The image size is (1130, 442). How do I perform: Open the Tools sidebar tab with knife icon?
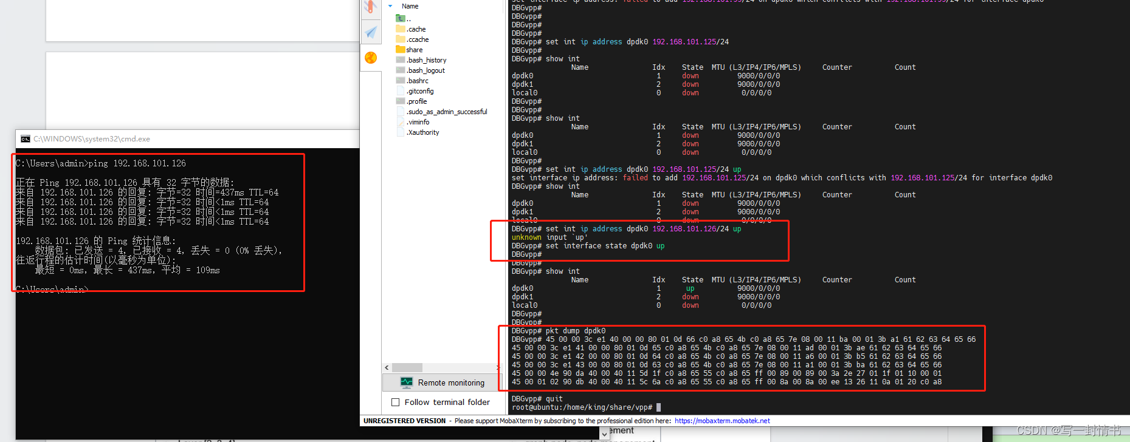[371, 7]
